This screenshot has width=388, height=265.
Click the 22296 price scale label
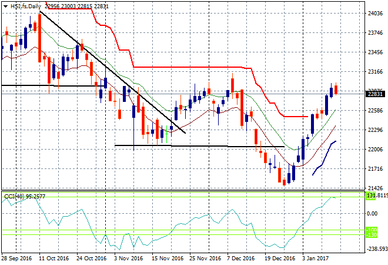click(x=376, y=130)
